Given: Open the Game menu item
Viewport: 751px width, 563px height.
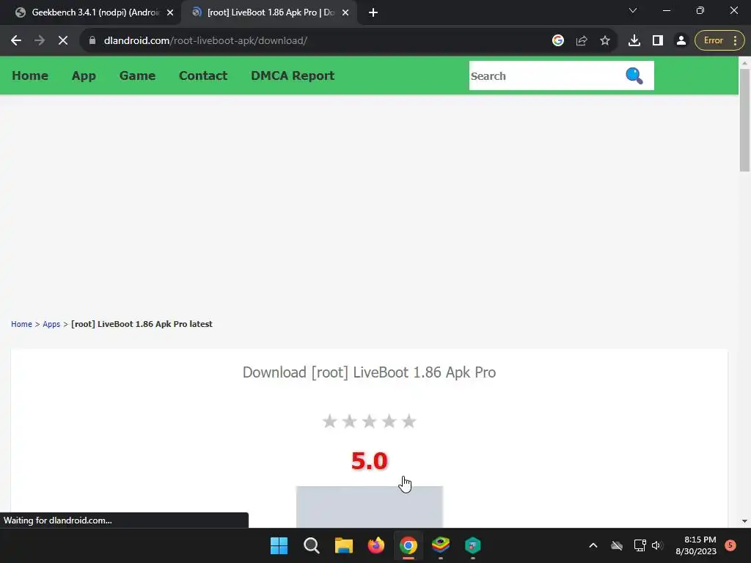Looking at the screenshot, I should [137, 76].
